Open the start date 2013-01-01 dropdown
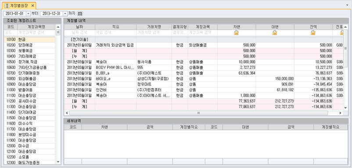The image size is (352, 168). click(x=28, y=14)
